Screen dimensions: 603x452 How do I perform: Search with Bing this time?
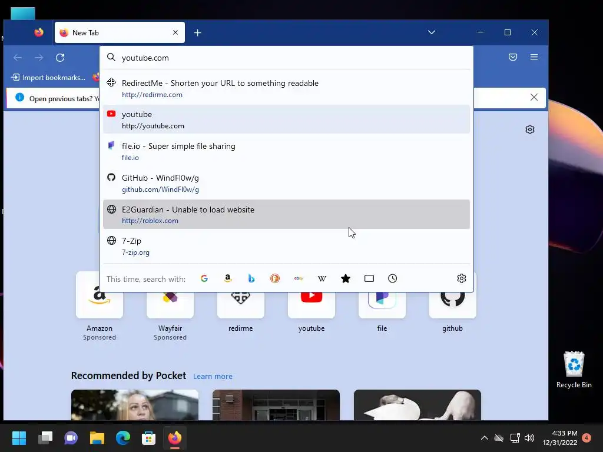pos(251,278)
